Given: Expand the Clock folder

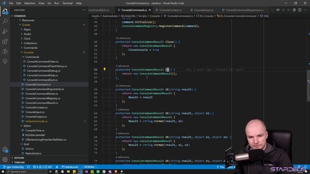Looking at the screenshot, I should (x=49, y=39).
